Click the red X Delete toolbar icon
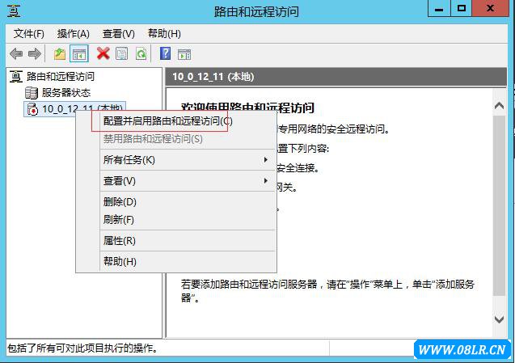The width and height of the screenshot is (515, 363). point(103,53)
